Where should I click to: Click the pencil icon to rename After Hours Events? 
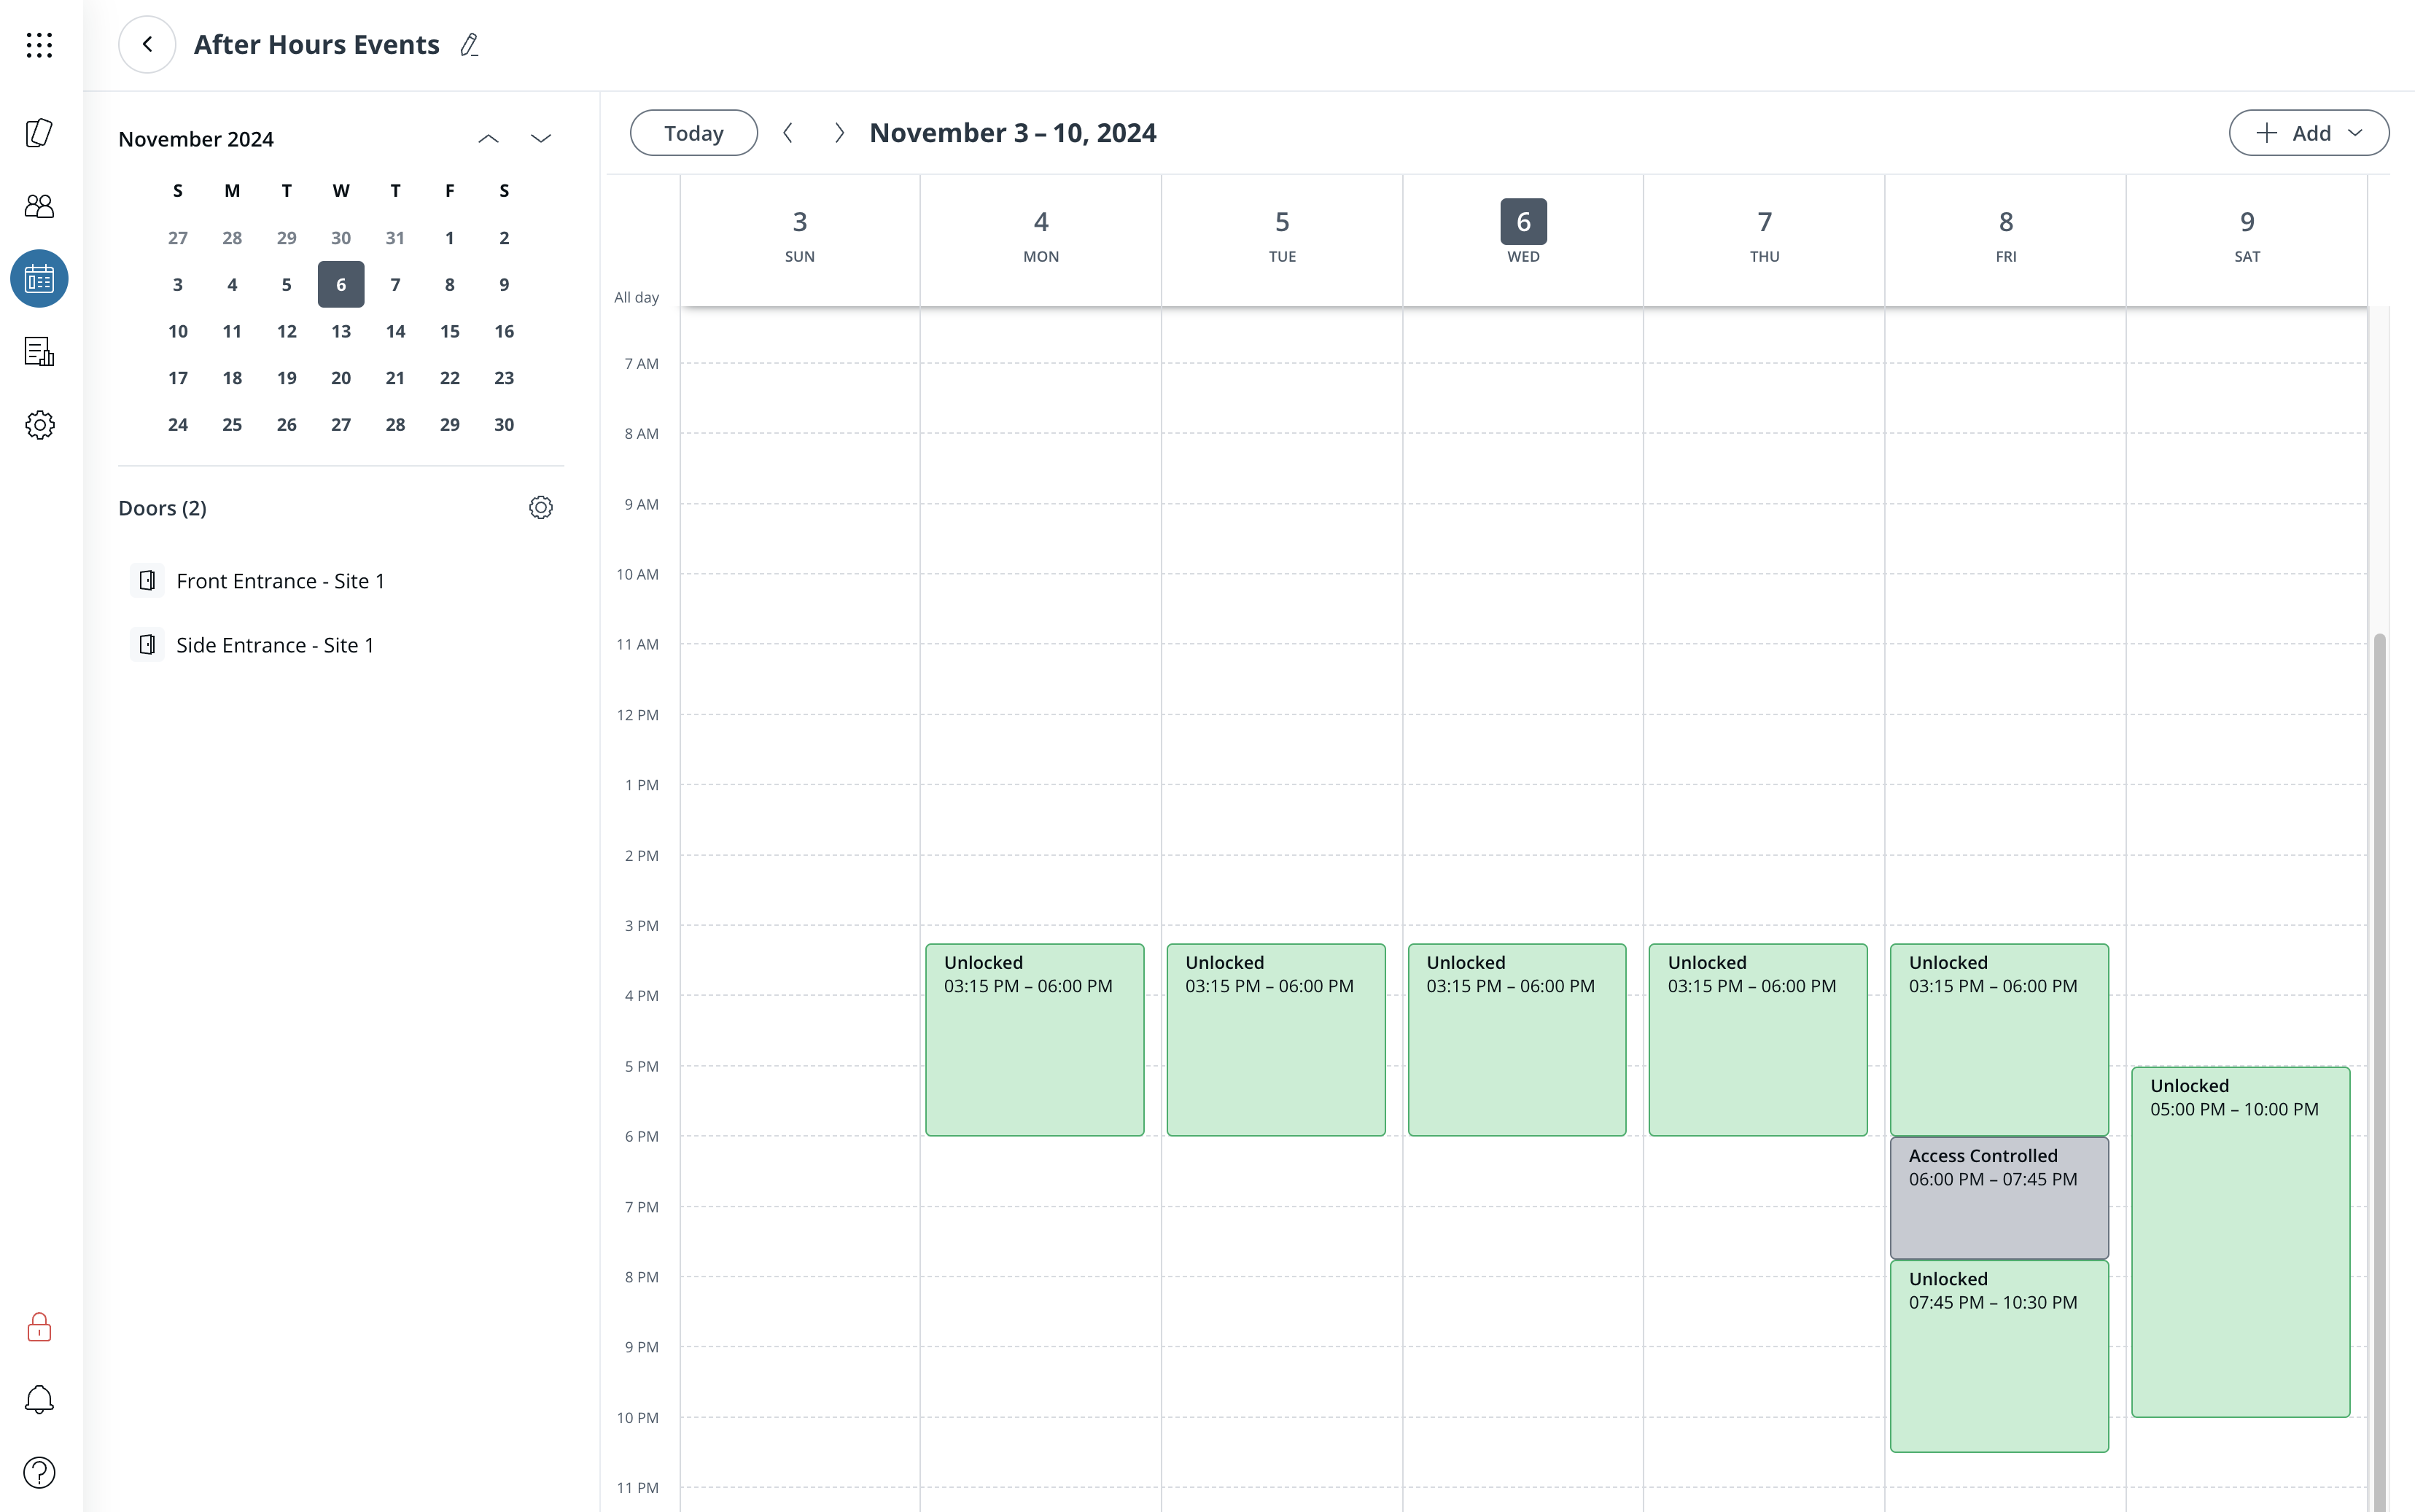(469, 45)
